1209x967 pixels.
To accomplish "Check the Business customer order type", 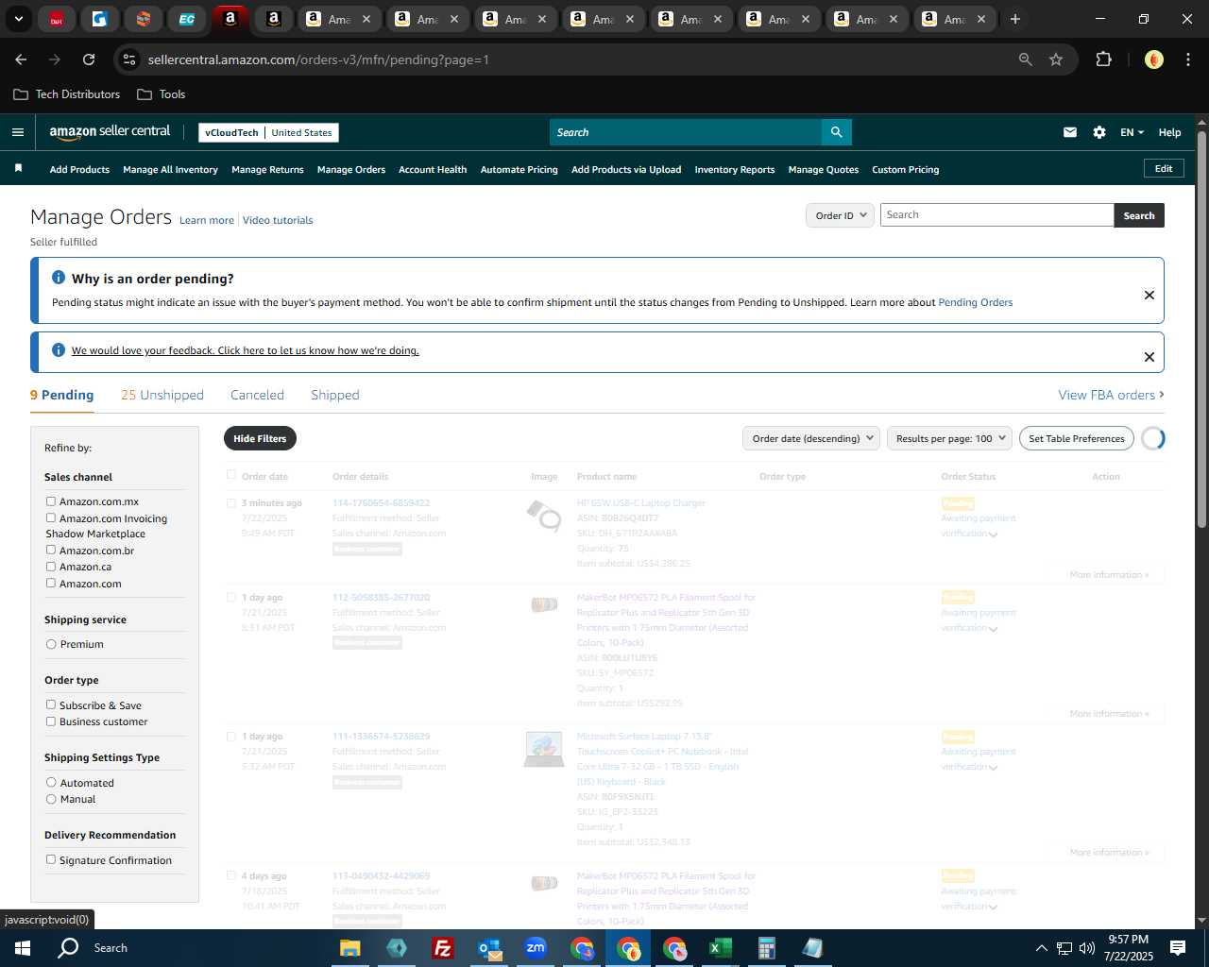I will point(51,721).
